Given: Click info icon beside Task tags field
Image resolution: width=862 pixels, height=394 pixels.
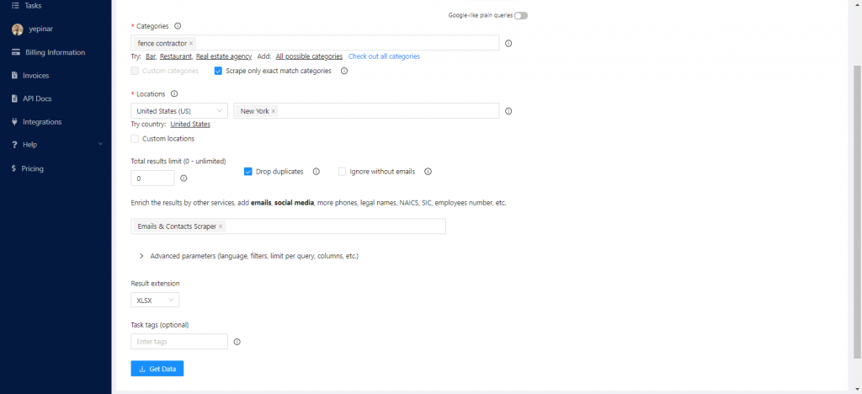Looking at the screenshot, I should click(237, 342).
